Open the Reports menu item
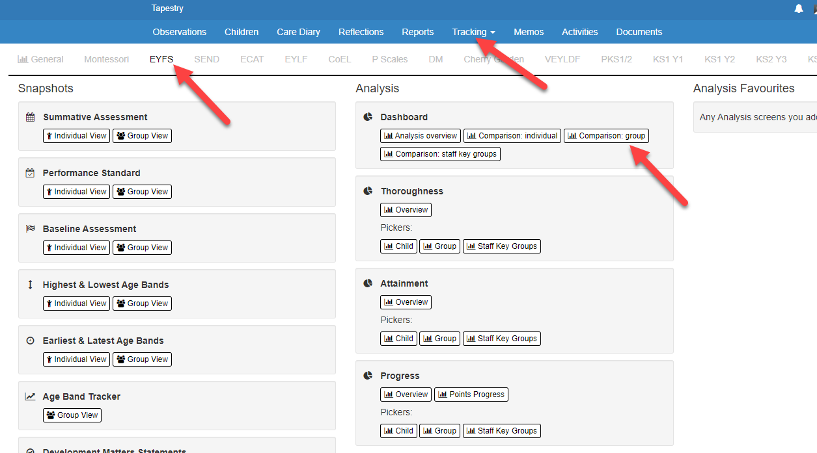The width and height of the screenshot is (817, 453). 418,32
